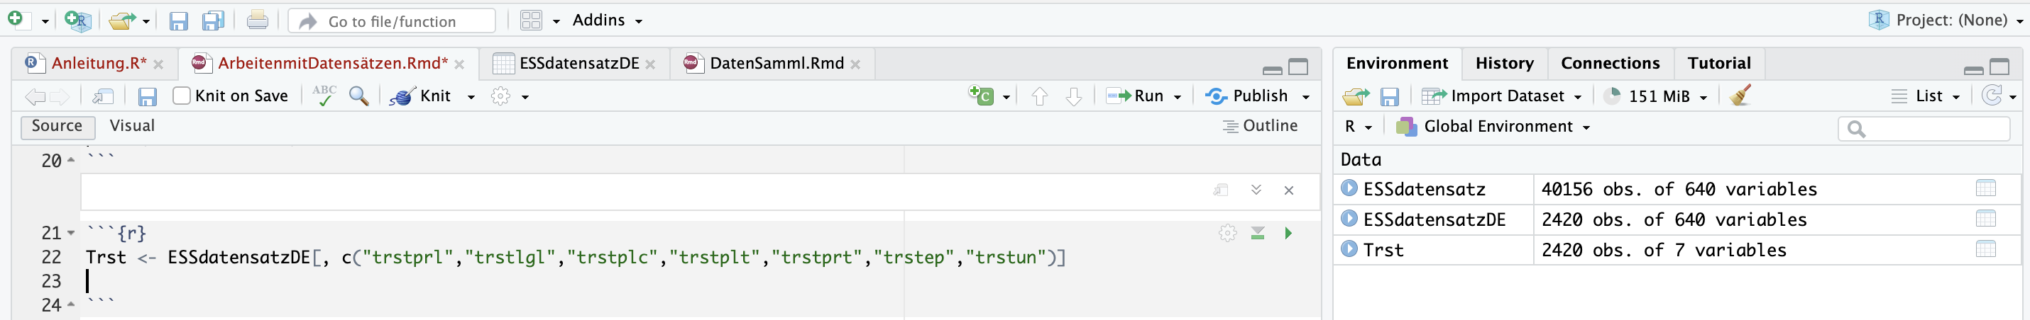The height and width of the screenshot is (320, 2030).
Task: Load workspace in Environment pane
Action: (1356, 97)
